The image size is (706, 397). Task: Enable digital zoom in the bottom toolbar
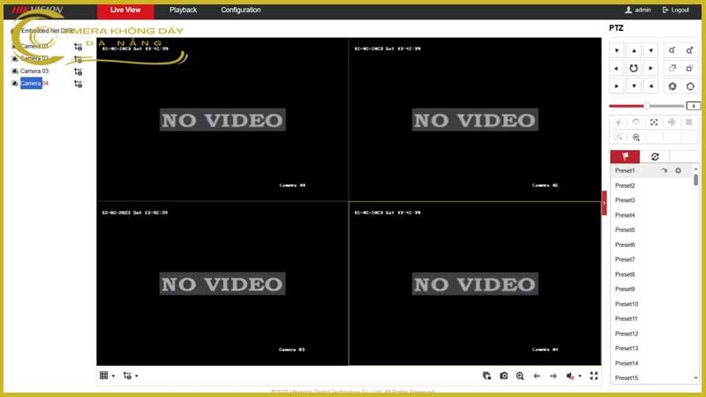coord(520,376)
